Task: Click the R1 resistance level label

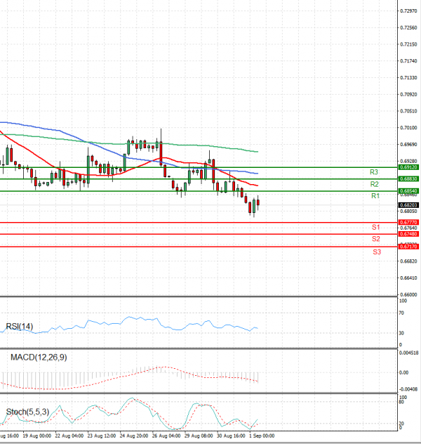Action: (375, 196)
